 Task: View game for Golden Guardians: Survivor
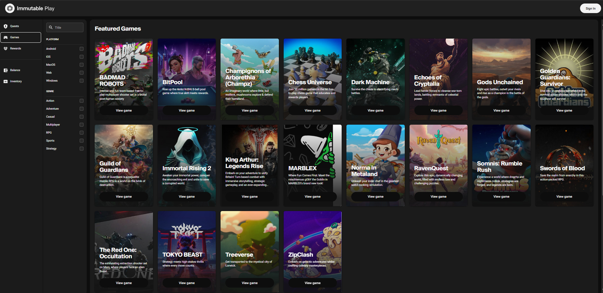click(564, 110)
